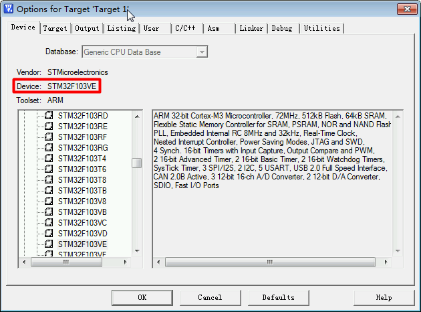This screenshot has width=421, height=312.
Task: Click the description pane horizontal scroll thumb
Action: 270,262
